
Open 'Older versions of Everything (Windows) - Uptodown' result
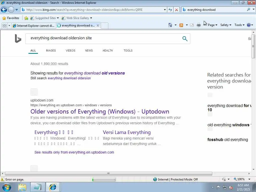(x=100, y=111)
